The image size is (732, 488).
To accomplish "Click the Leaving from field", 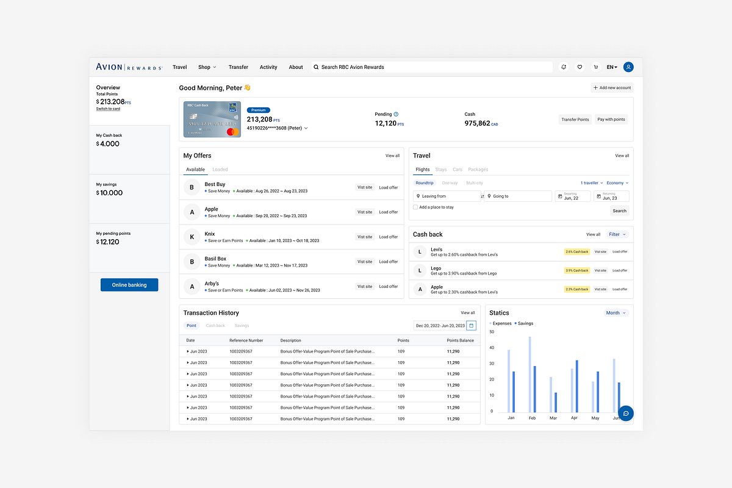I will pos(447,196).
